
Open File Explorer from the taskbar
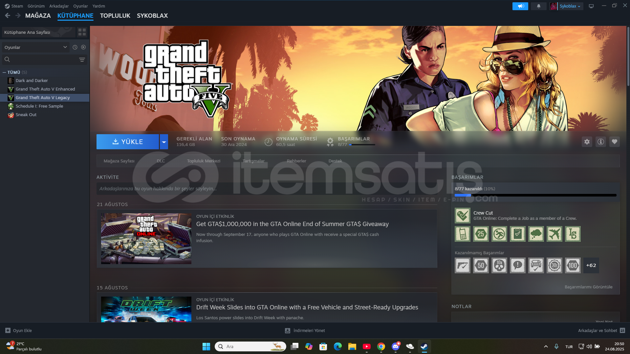352,346
